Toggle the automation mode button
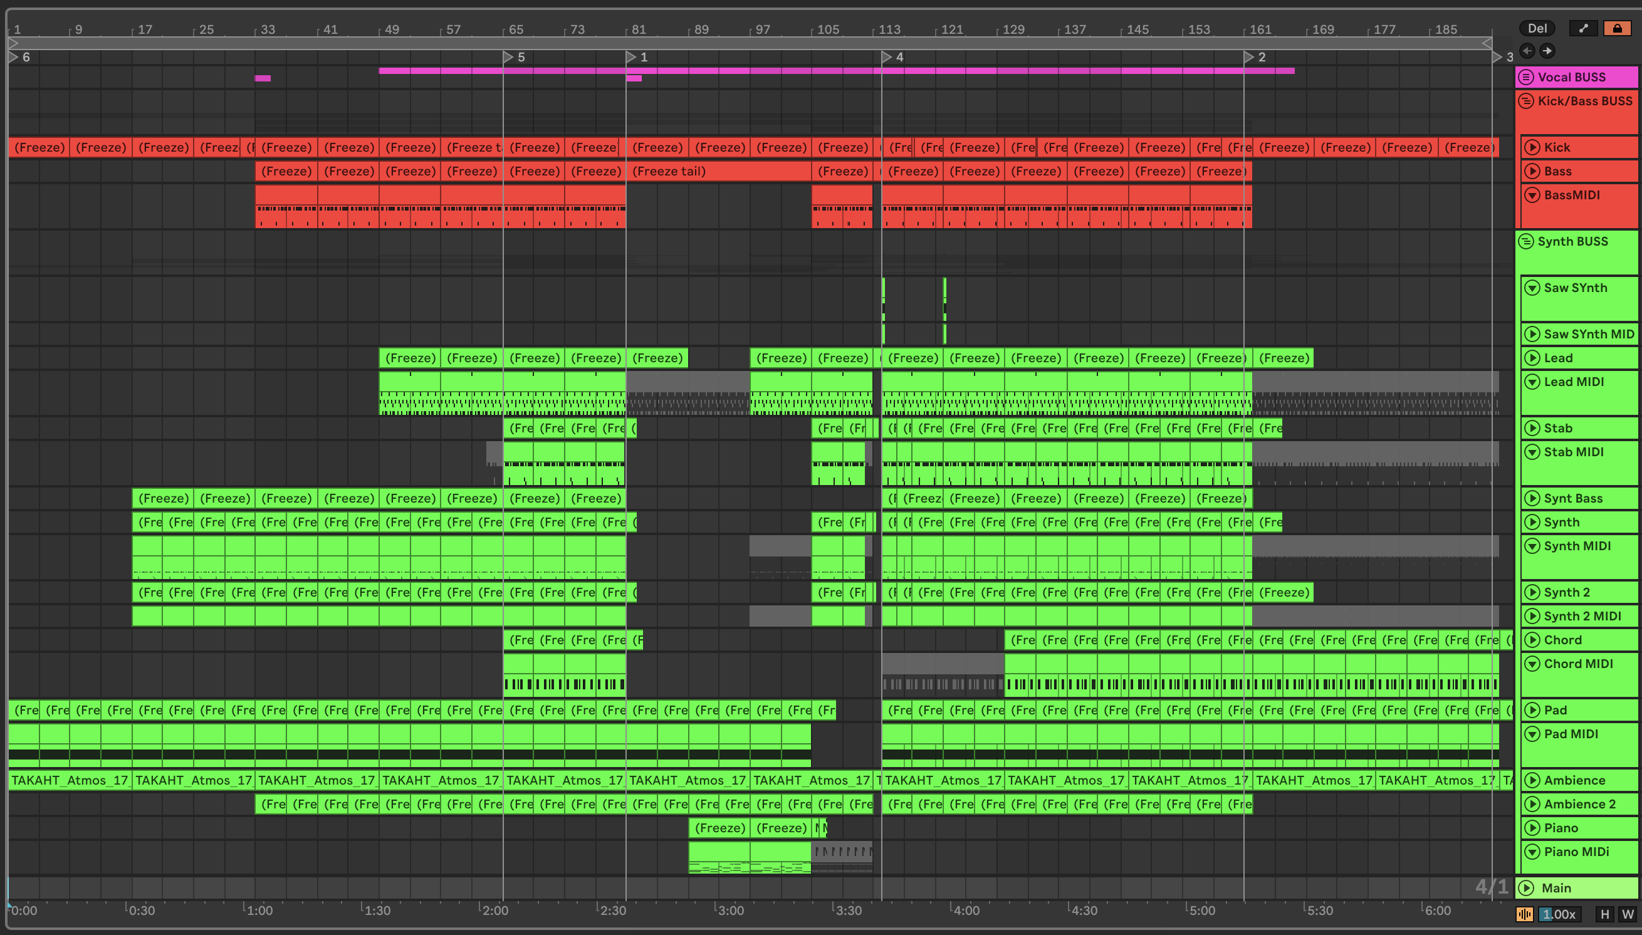 coord(1583,28)
